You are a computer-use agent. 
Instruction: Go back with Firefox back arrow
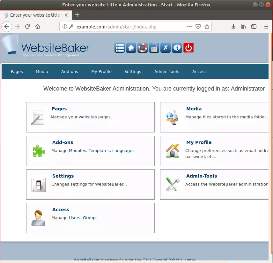(x=7, y=27)
